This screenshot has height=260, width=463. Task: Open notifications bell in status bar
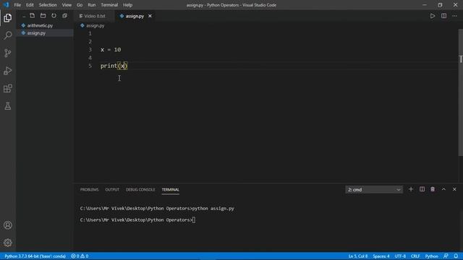456,256
